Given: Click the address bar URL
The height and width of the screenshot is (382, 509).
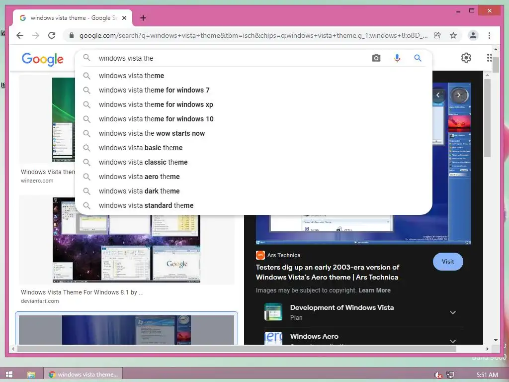Looking at the screenshot, I should [253, 35].
